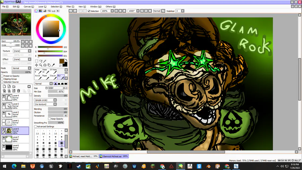Select the Acrylic brush

[38, 77]
